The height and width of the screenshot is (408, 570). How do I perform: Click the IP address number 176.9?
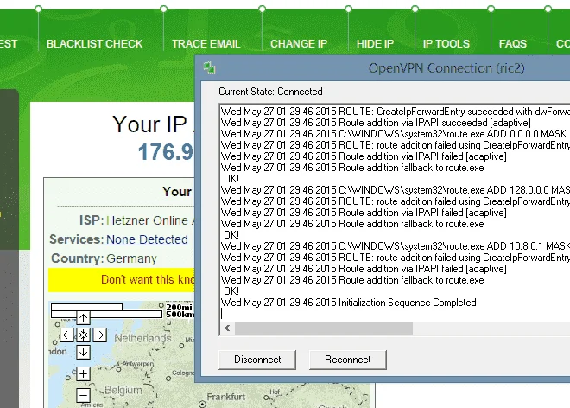click(x=166, y=152)
